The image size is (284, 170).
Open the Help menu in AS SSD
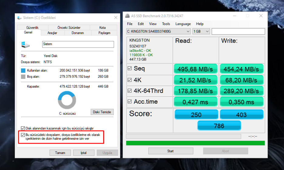coord(200,24)
